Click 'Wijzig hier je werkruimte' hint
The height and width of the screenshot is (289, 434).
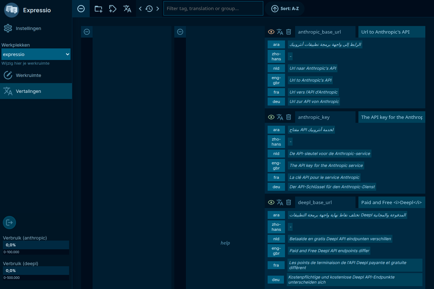pyautogui.click(x=25, y=63)
